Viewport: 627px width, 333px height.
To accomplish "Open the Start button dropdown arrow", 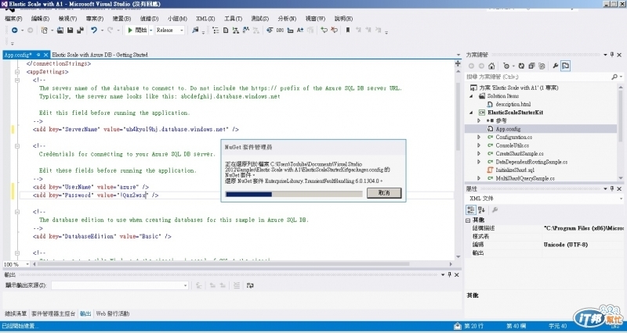I will (x=150, y=30).
